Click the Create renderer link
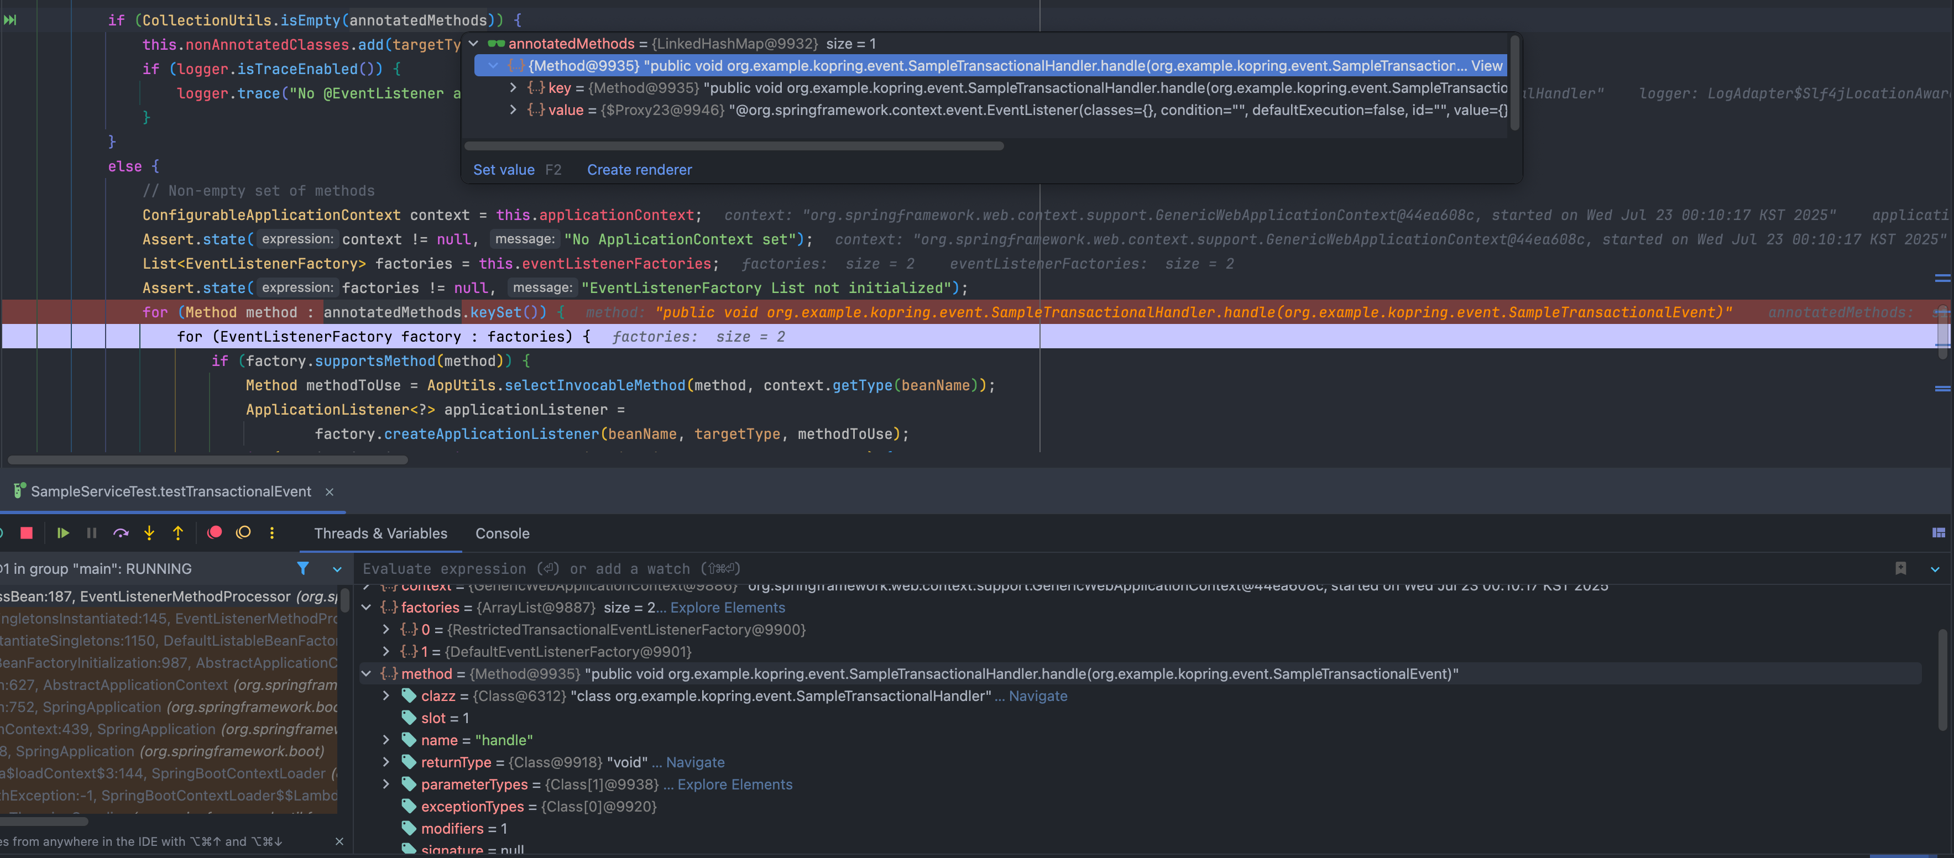Viewport: 1954px width, 858px height. tap(639, 170)
